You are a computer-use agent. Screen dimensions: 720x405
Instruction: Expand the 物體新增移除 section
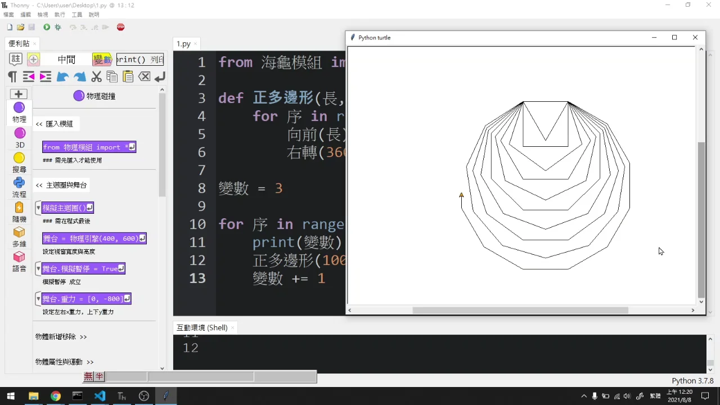pyautogui.click(x=61, y=337)
